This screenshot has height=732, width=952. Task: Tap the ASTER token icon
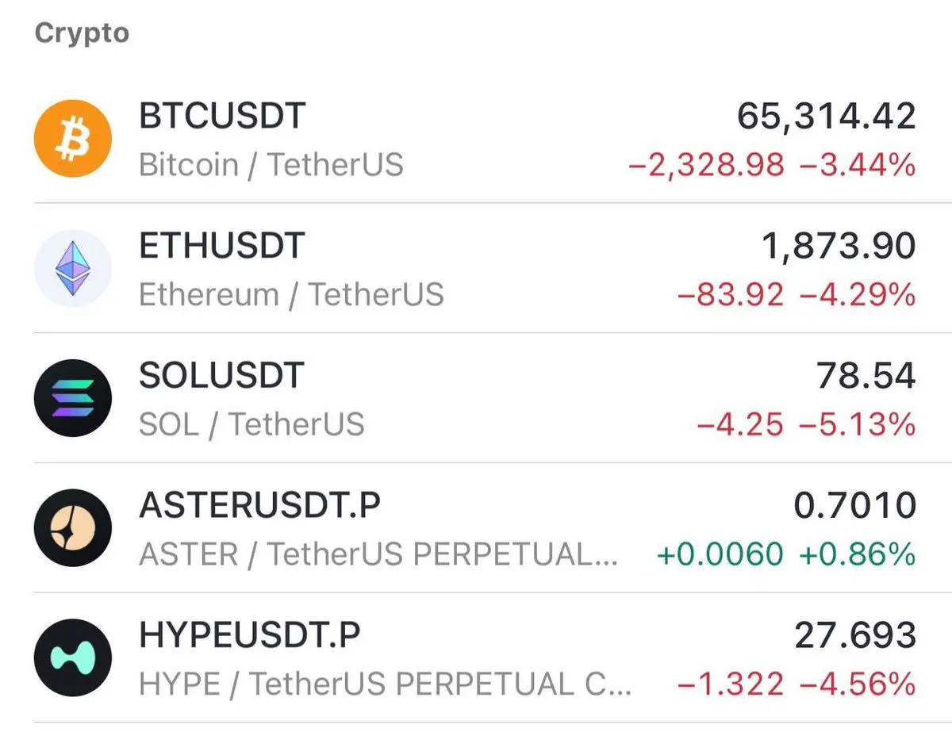(x=73, y=528)
